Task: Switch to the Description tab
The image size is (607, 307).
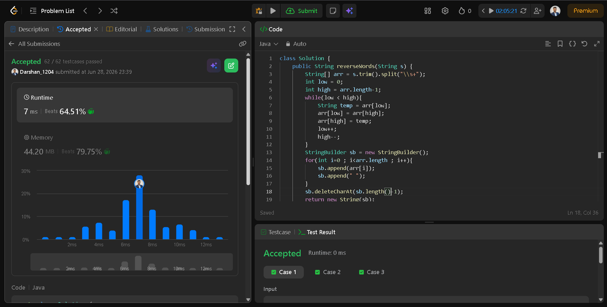Action: pyautogui.click(x=29, y=29)
